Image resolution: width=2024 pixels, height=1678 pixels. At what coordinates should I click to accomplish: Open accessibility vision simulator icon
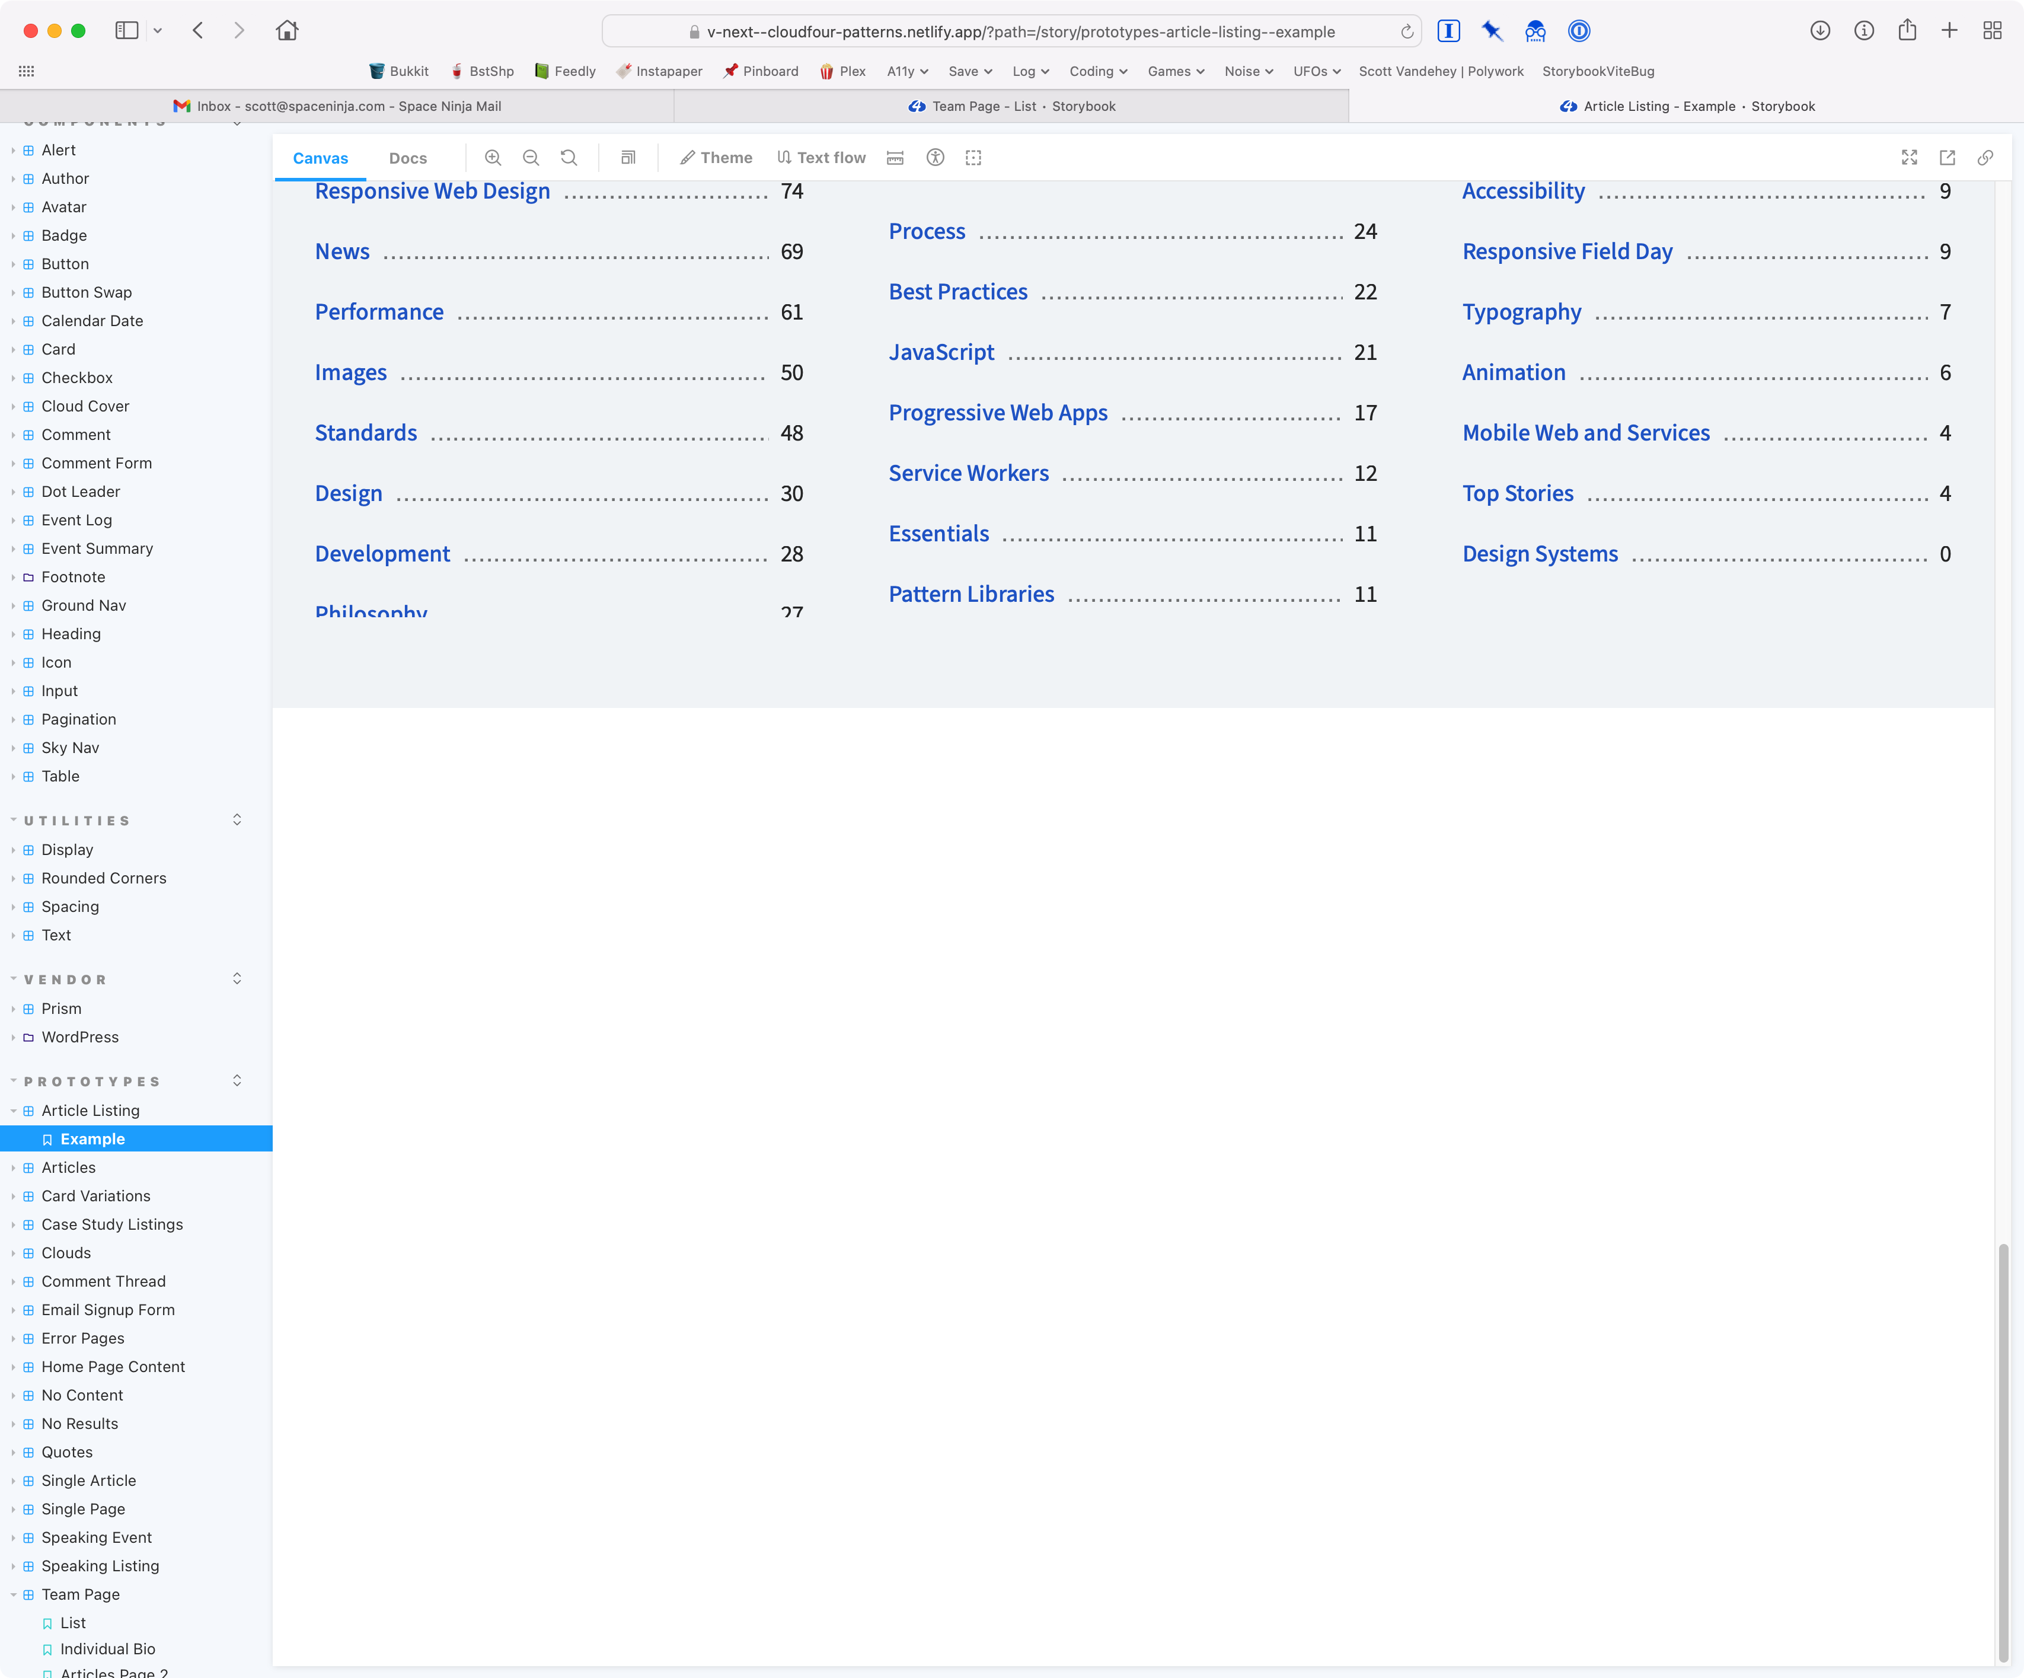(x=935, y=158)
